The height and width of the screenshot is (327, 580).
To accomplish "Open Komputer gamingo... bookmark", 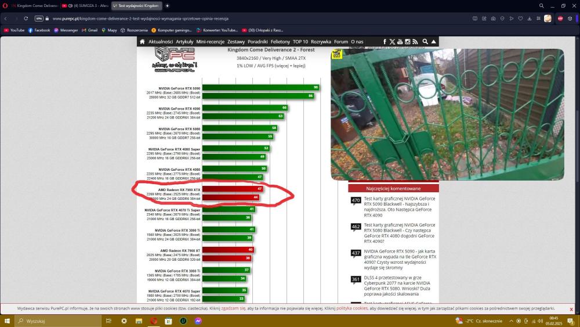I will 172,30.
